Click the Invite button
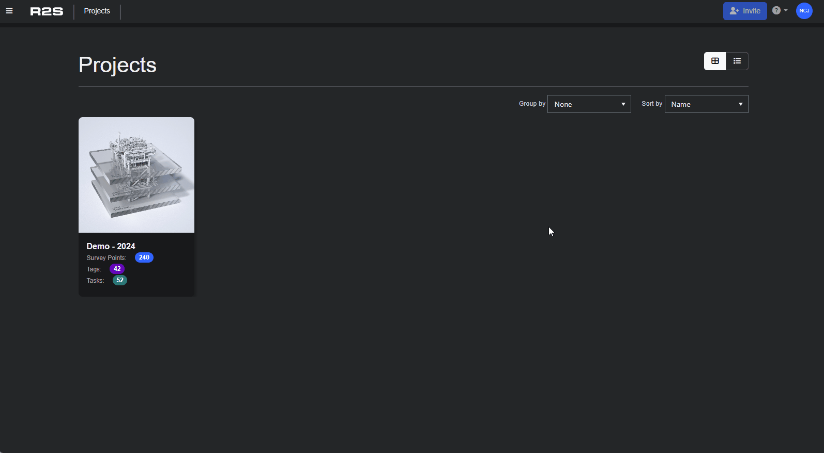Viewport: 824px width, 453px height. point(745,11)
